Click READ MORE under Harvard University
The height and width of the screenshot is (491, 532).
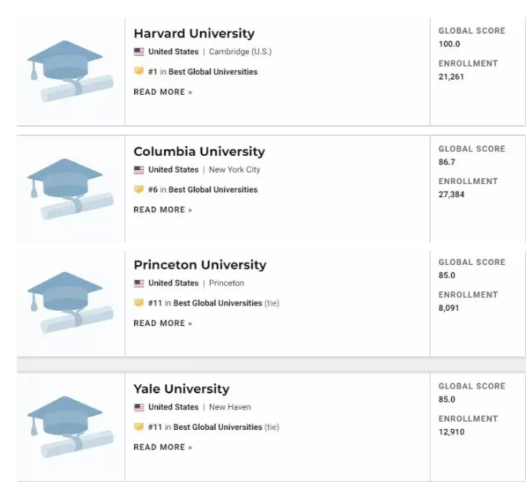[163, 92]
